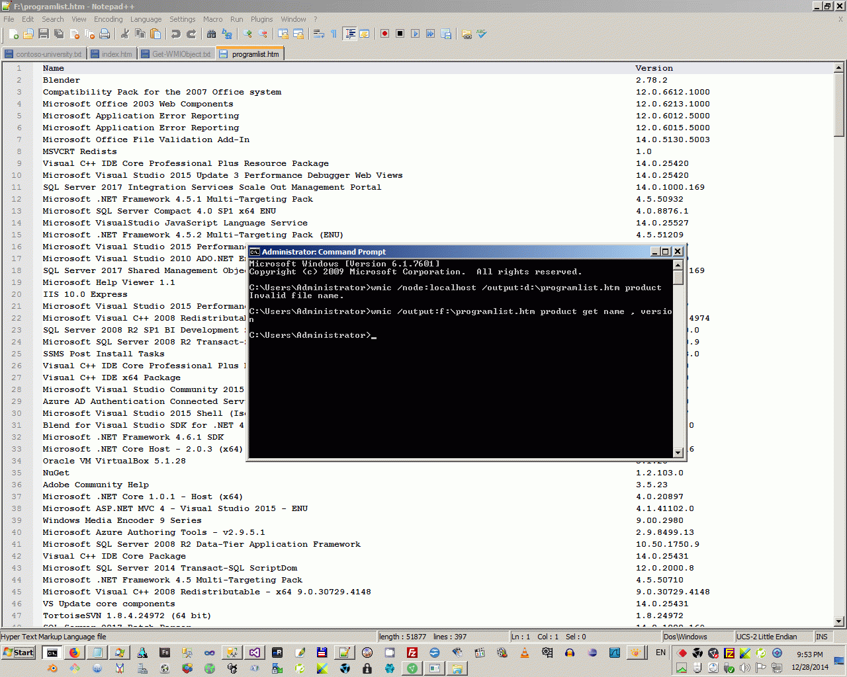The width and height of the screenshot is (847, 677).
Task: Click the 'TortoiseSVN 1.8.4.24972 (64 bit)' line
Action: [x=127, y=616]
